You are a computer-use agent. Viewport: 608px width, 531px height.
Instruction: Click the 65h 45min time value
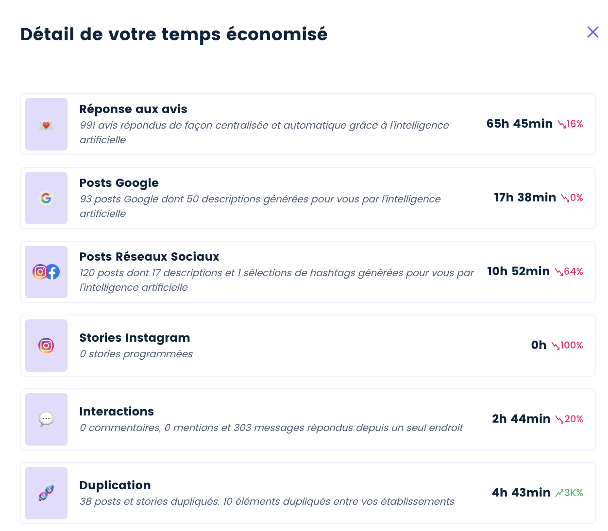(x=520, y=124)
